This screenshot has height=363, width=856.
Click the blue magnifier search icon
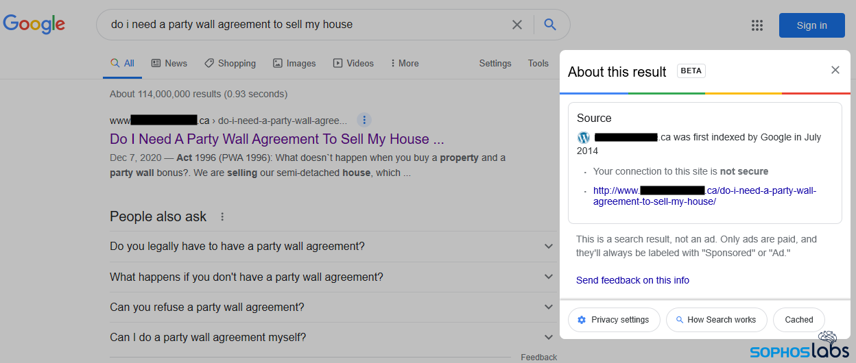point(550,25)
